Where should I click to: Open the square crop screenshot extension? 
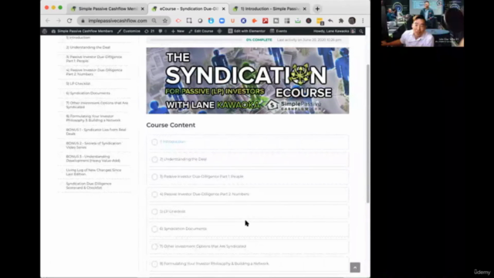189,21
